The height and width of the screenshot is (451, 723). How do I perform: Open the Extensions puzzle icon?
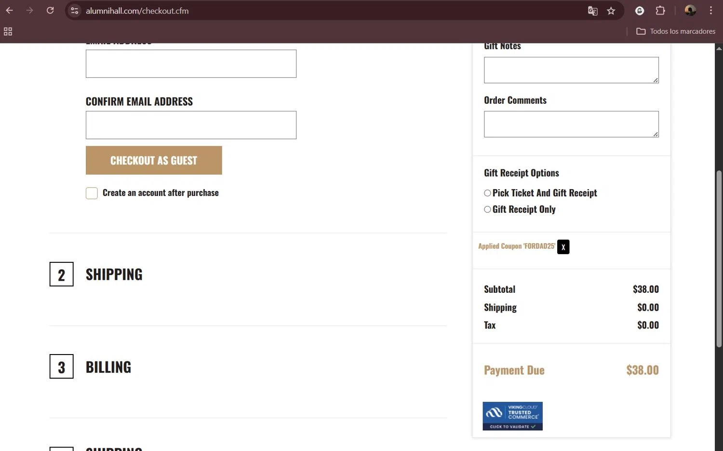(x=660, y=11)
